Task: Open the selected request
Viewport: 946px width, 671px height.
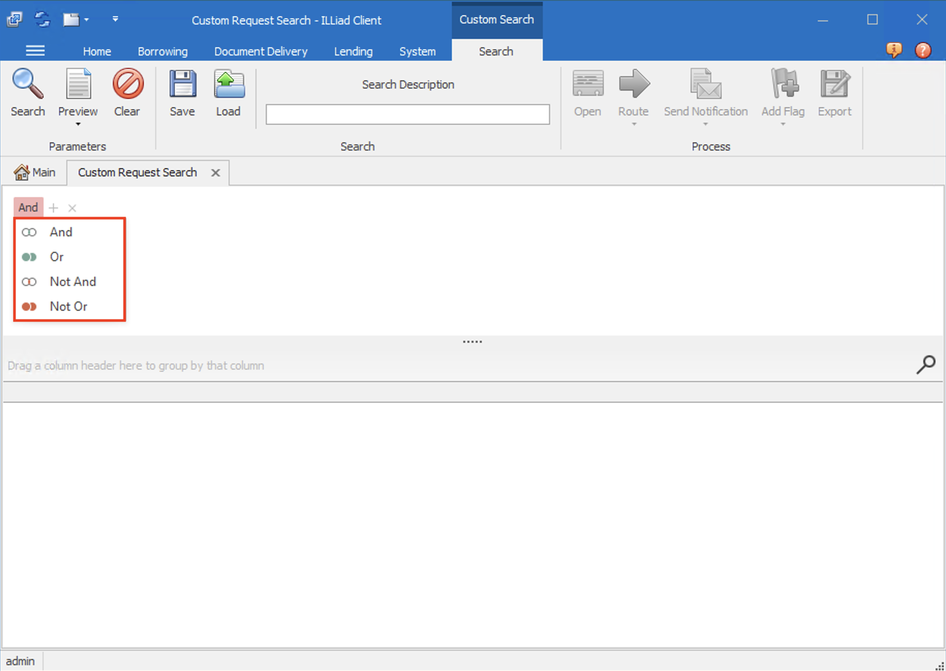Action: (587, 93)
